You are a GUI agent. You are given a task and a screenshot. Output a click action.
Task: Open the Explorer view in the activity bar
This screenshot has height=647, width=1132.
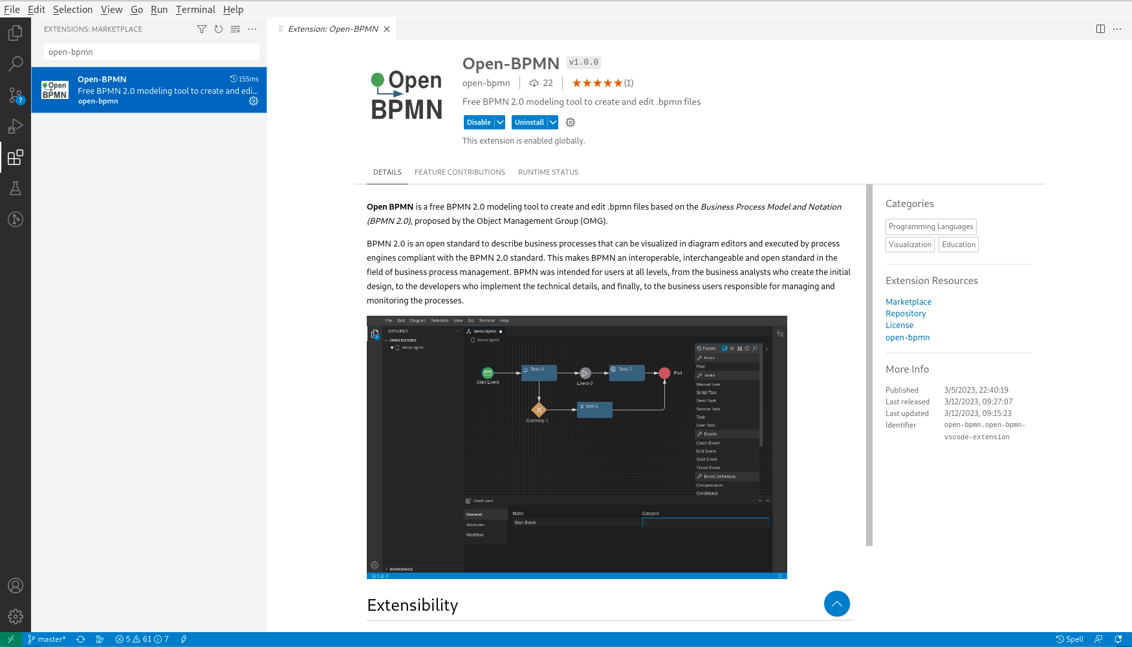coord(16,32)
